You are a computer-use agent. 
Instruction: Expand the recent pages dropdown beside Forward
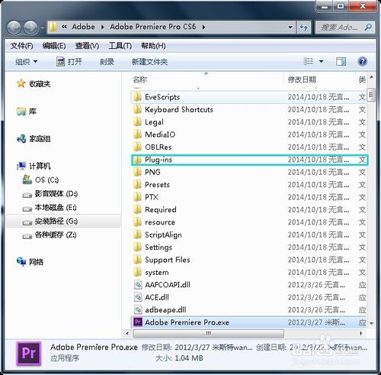click(42, 27)
